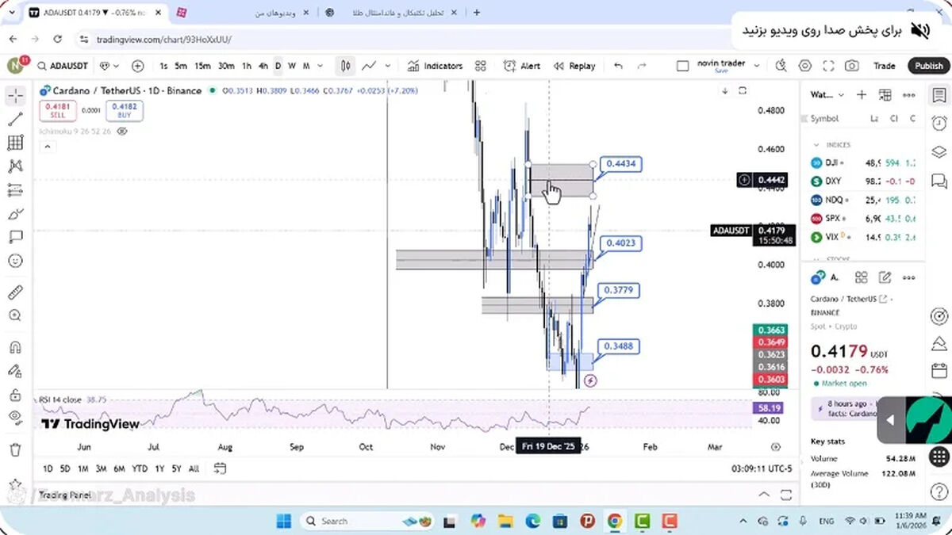Toggle magnet mode for drawings
This screenshot has width=952, height=535.
coord(14,347)
